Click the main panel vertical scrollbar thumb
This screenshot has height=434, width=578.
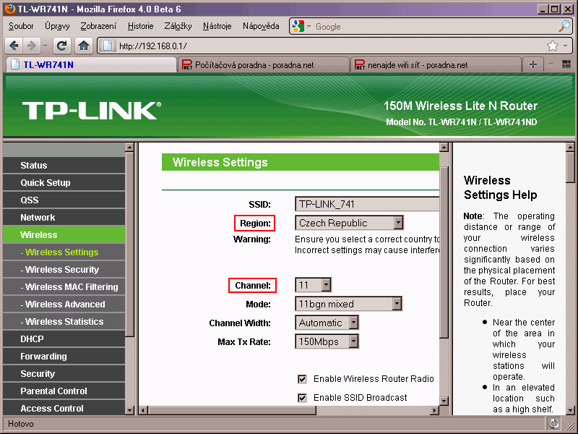[x=444, y=252]
